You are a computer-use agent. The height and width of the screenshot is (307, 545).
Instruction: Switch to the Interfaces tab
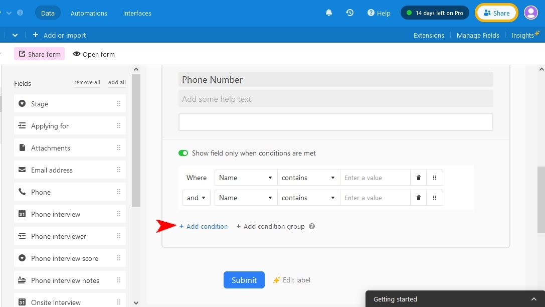click(x=137, y=13)
